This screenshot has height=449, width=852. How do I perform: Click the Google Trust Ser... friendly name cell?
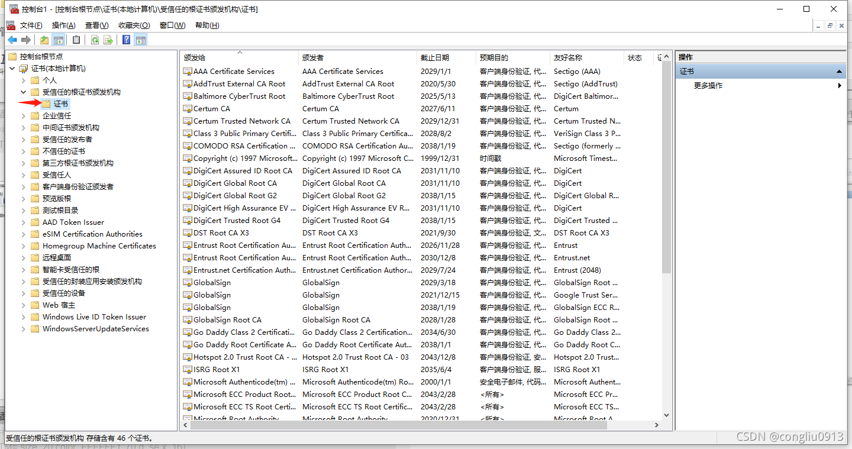click(x=586, y=295)
